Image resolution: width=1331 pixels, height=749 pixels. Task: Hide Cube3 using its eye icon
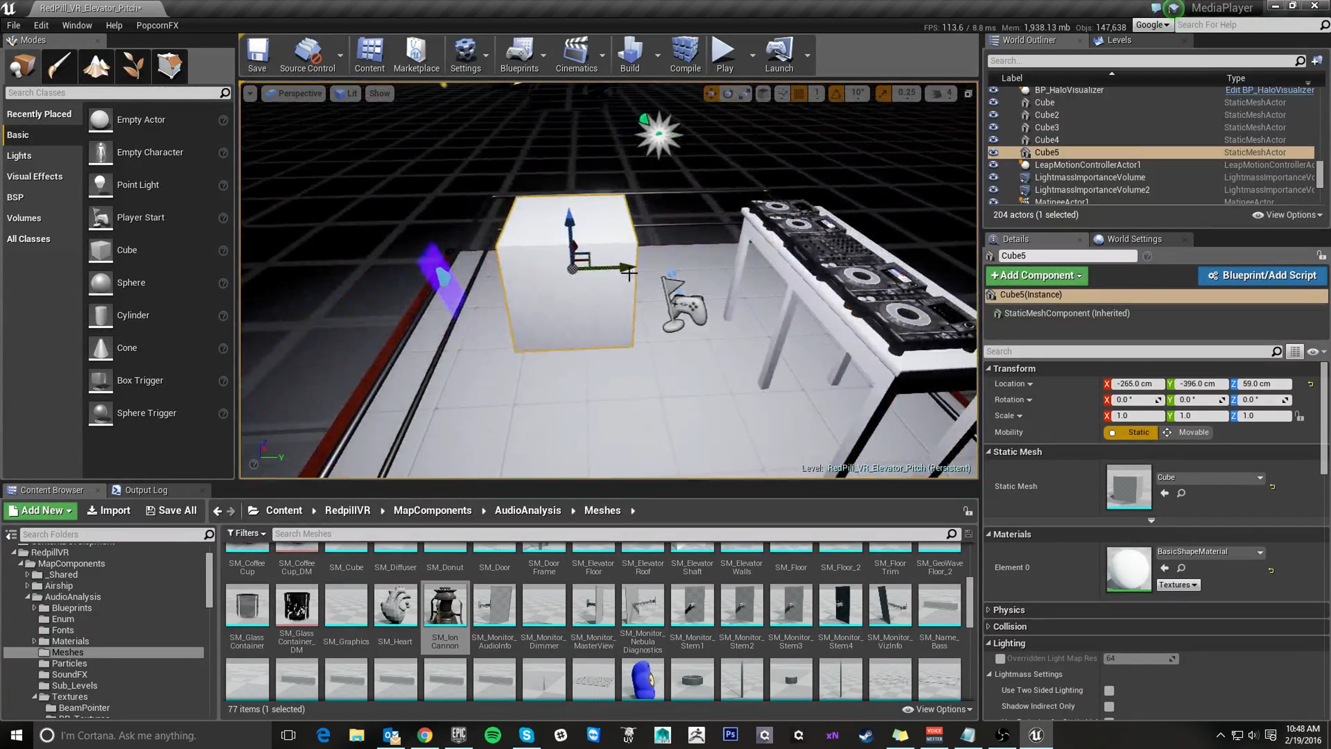(x=993, y=127)
